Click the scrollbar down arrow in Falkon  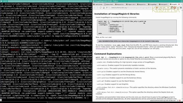[x=182, y=98]
